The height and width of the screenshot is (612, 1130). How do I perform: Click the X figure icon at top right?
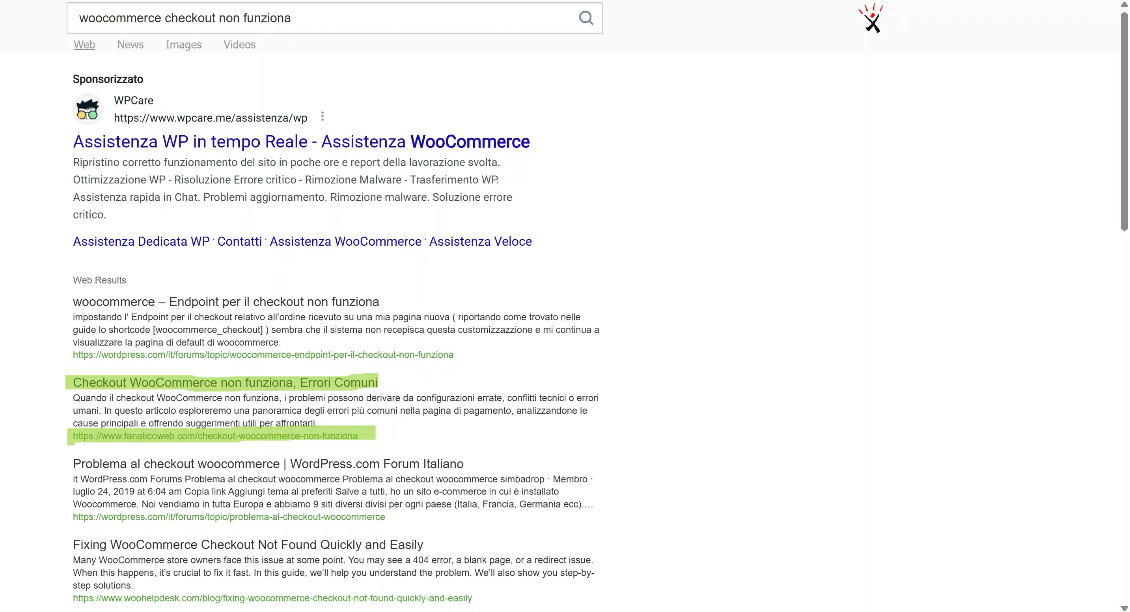(872, 19)
